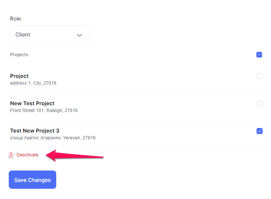Select the New Test Project title
Screen dimensions: 271x199
[x=32, y=103]
